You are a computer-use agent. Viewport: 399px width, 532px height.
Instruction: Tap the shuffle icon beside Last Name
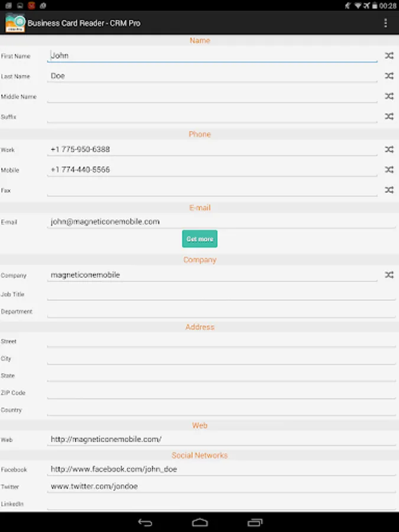(389, 76)
